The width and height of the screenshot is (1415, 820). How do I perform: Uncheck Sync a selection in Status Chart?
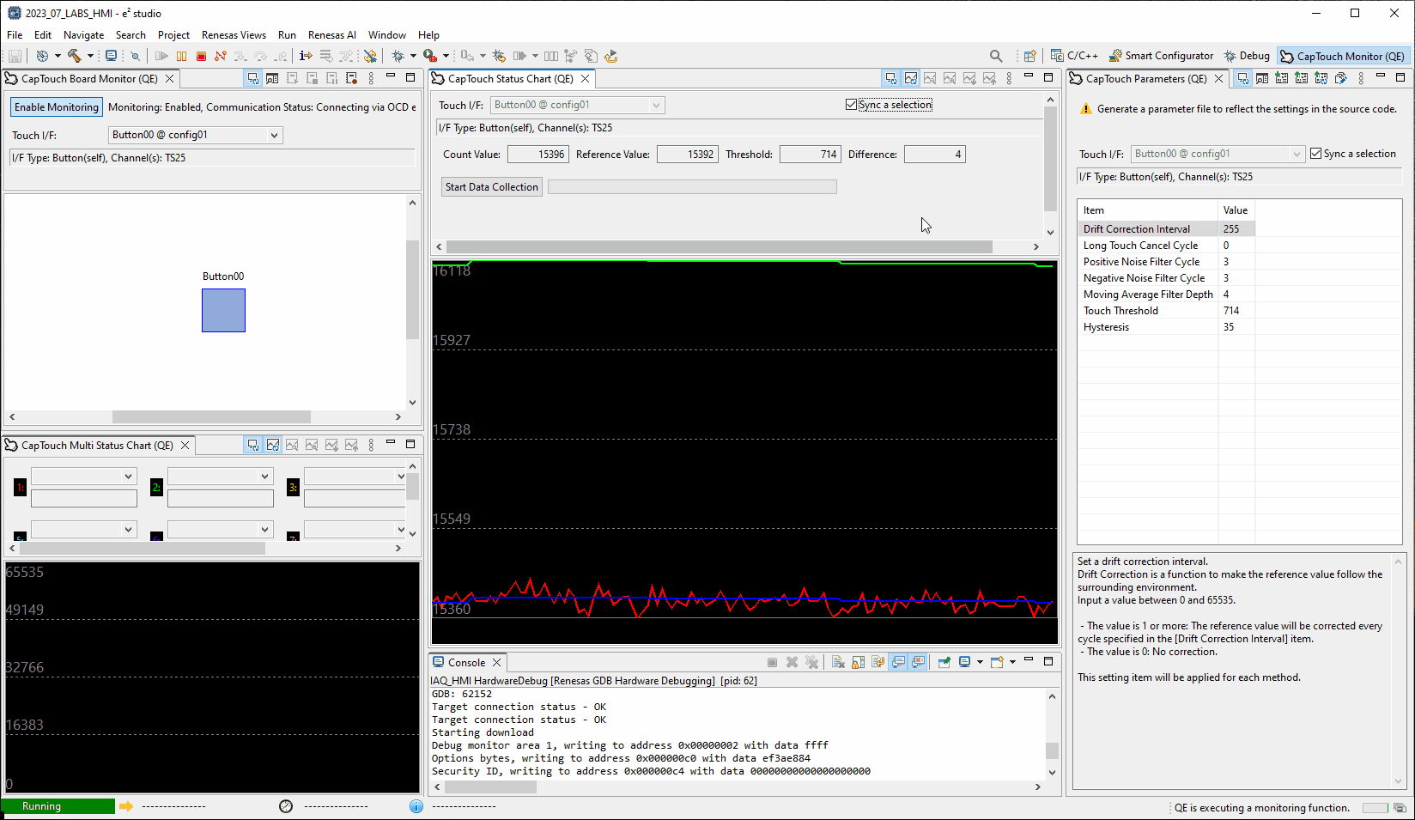pos(851,105)
